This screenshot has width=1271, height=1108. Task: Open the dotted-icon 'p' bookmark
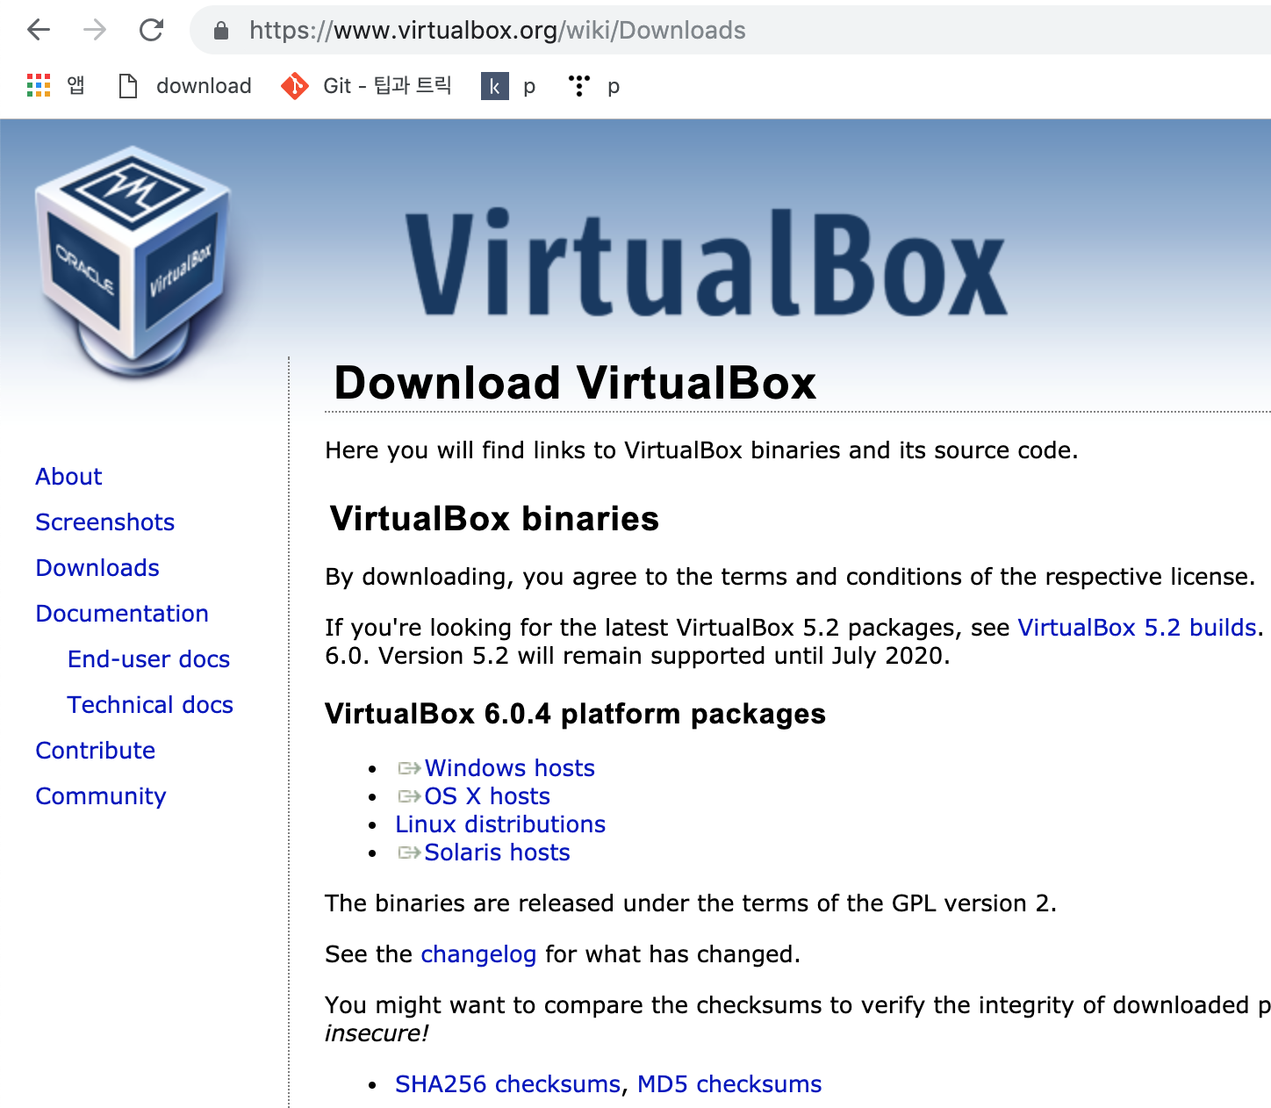coord(579,85)
